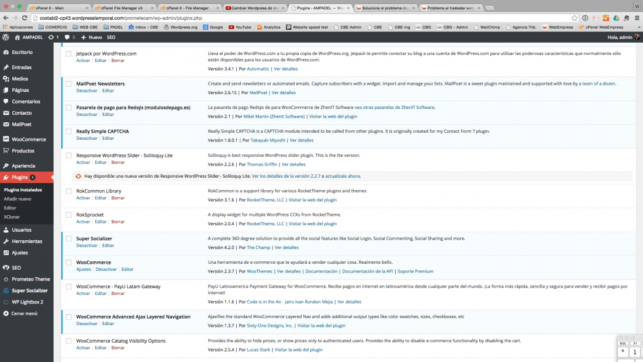The height and width of the screenshot is (362, 643).
Task: Tick the Really Simple CAPTCHA checkbox
Action: click(68, 132)
